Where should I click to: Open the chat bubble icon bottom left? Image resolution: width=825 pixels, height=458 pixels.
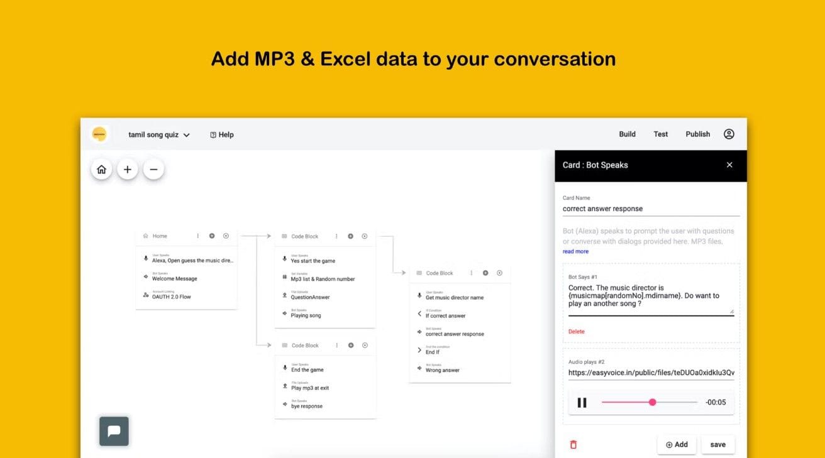pos(114,431)
